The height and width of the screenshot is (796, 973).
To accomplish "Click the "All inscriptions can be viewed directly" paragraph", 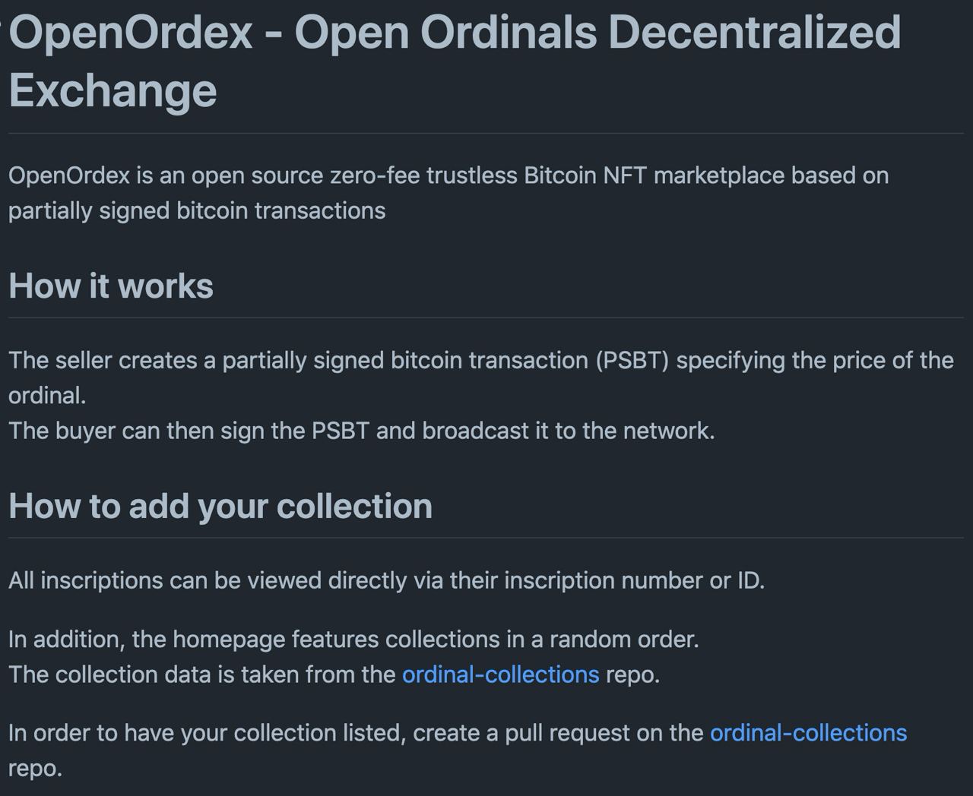I will (x=386, y=580).
